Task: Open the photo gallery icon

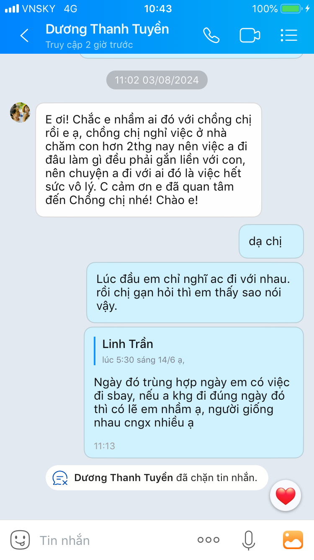Action: (x=293, y=540)
